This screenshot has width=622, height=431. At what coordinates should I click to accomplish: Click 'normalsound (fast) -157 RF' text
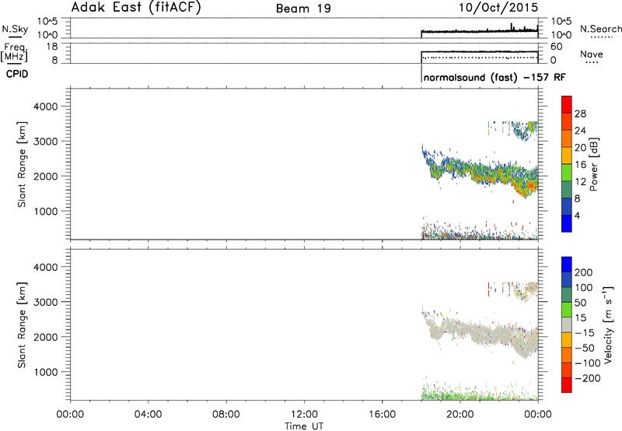[494, 77]
